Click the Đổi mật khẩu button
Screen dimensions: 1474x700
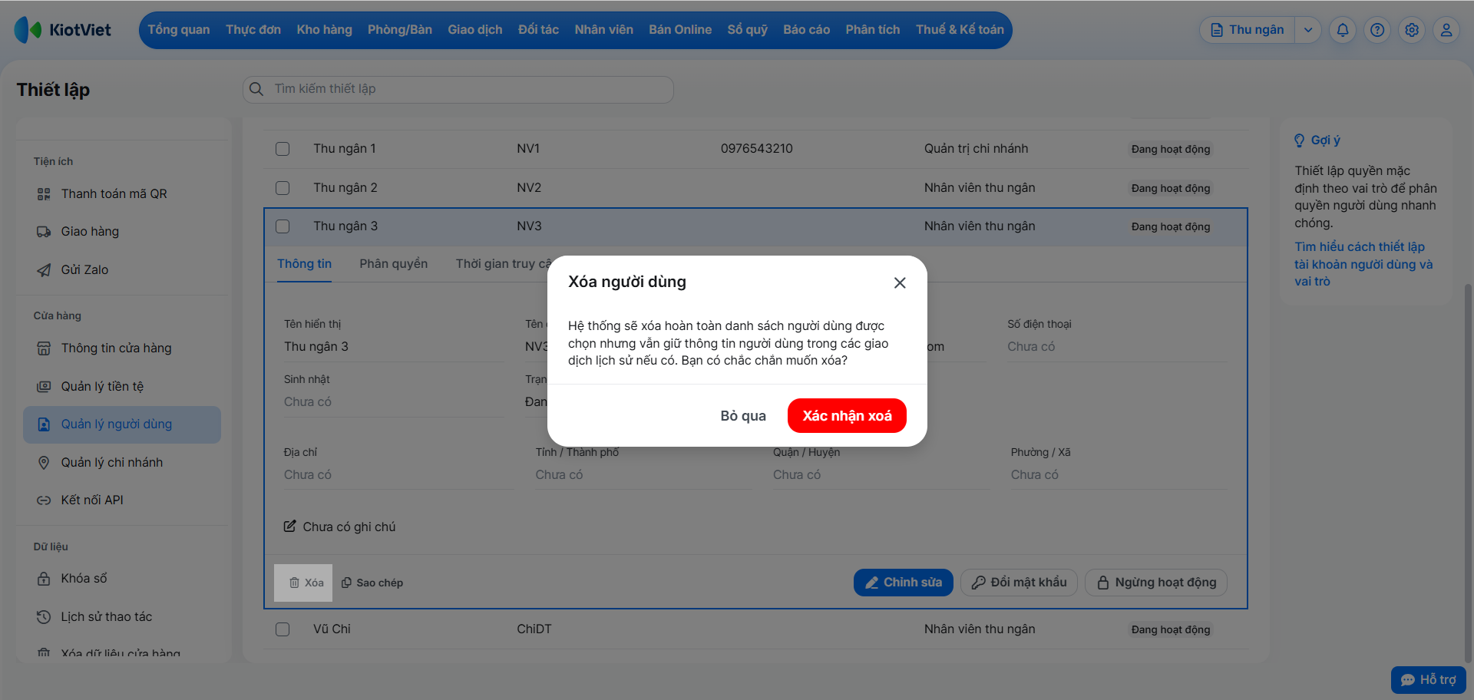tap(1019, 583)
